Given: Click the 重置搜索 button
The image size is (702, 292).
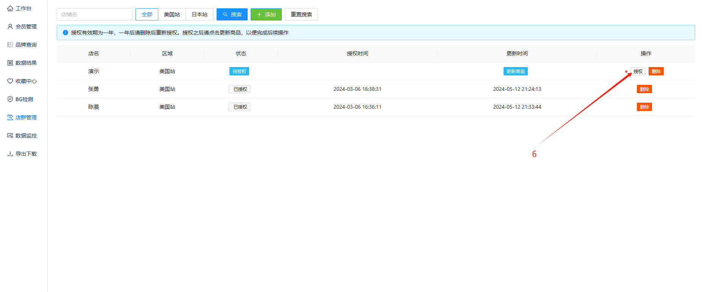Looking at the screenshot, I should 301,14.
